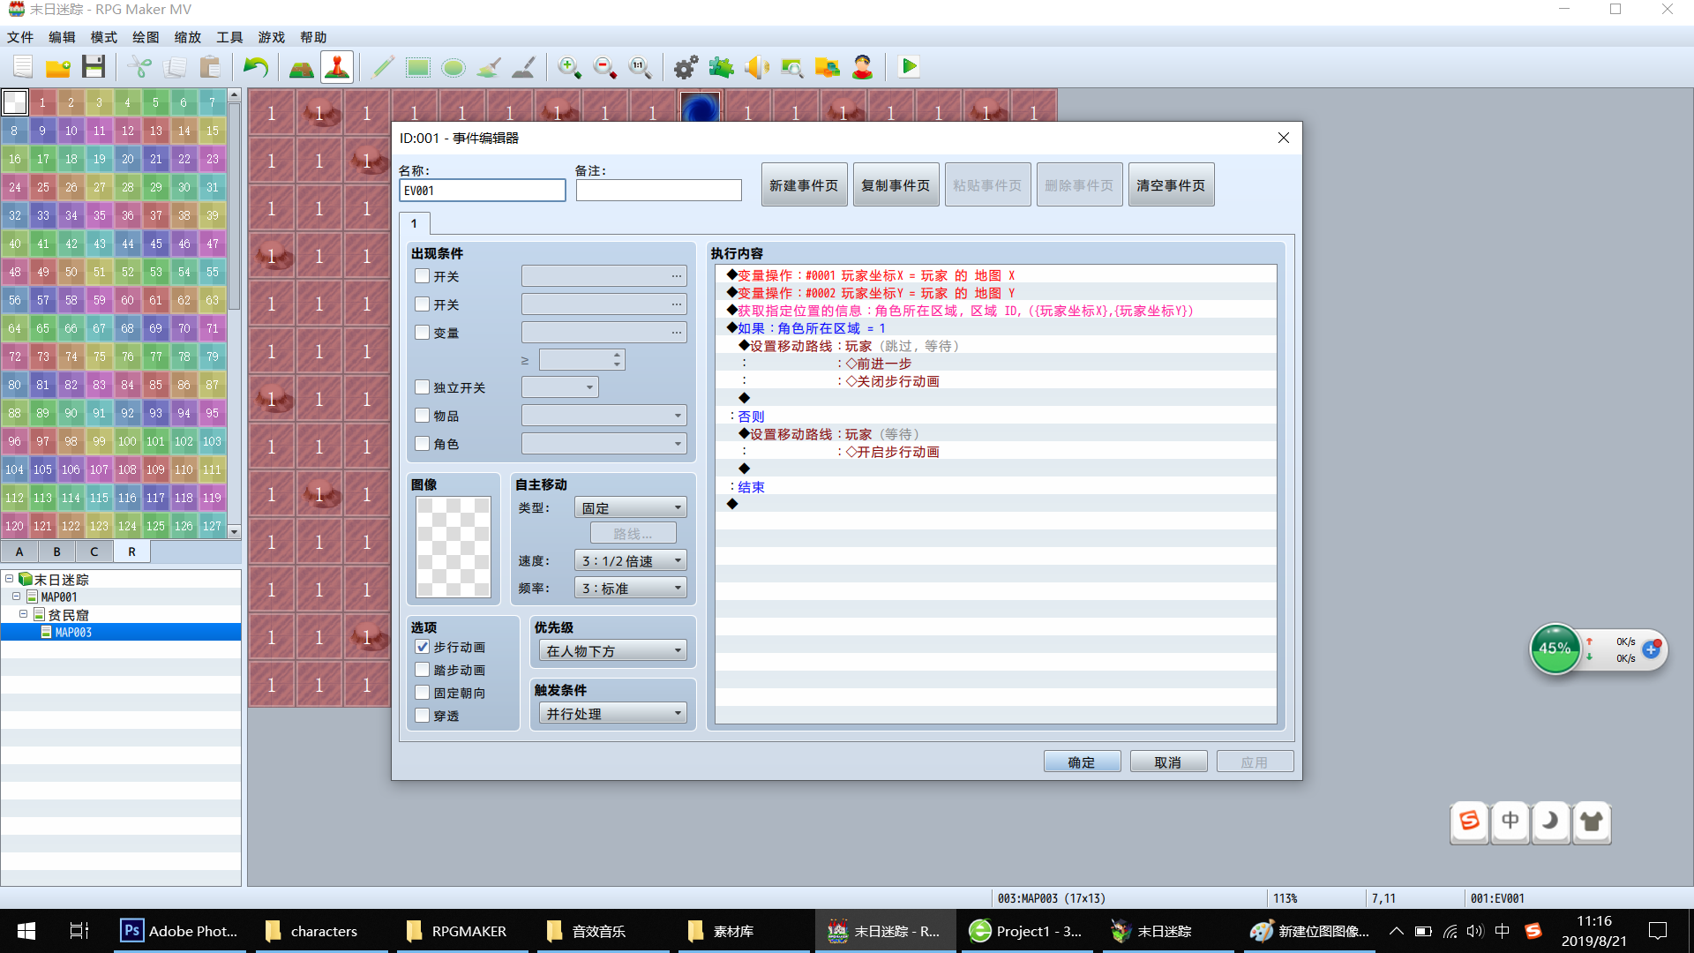The height and width of the screenshot is (953, 1694).
Task: Enable the 变量 condition checkbox
Action: 423,333
